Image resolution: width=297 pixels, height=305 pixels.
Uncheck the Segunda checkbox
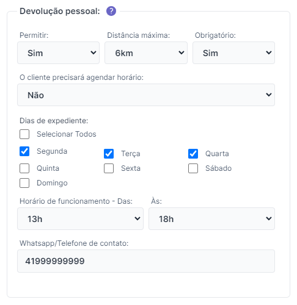pos(24,151)
